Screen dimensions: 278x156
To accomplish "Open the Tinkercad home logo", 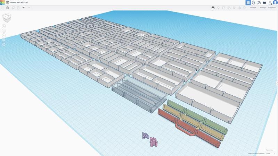I will 2,2.
